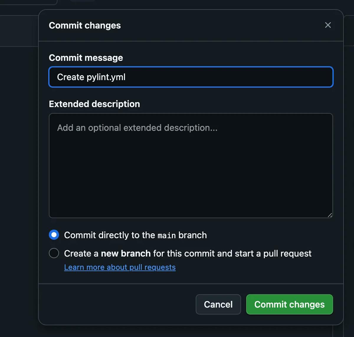Enable starting a pull request with a new branch

(x=54, y=253)
